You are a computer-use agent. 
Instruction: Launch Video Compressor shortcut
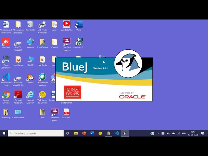(6, 62)
